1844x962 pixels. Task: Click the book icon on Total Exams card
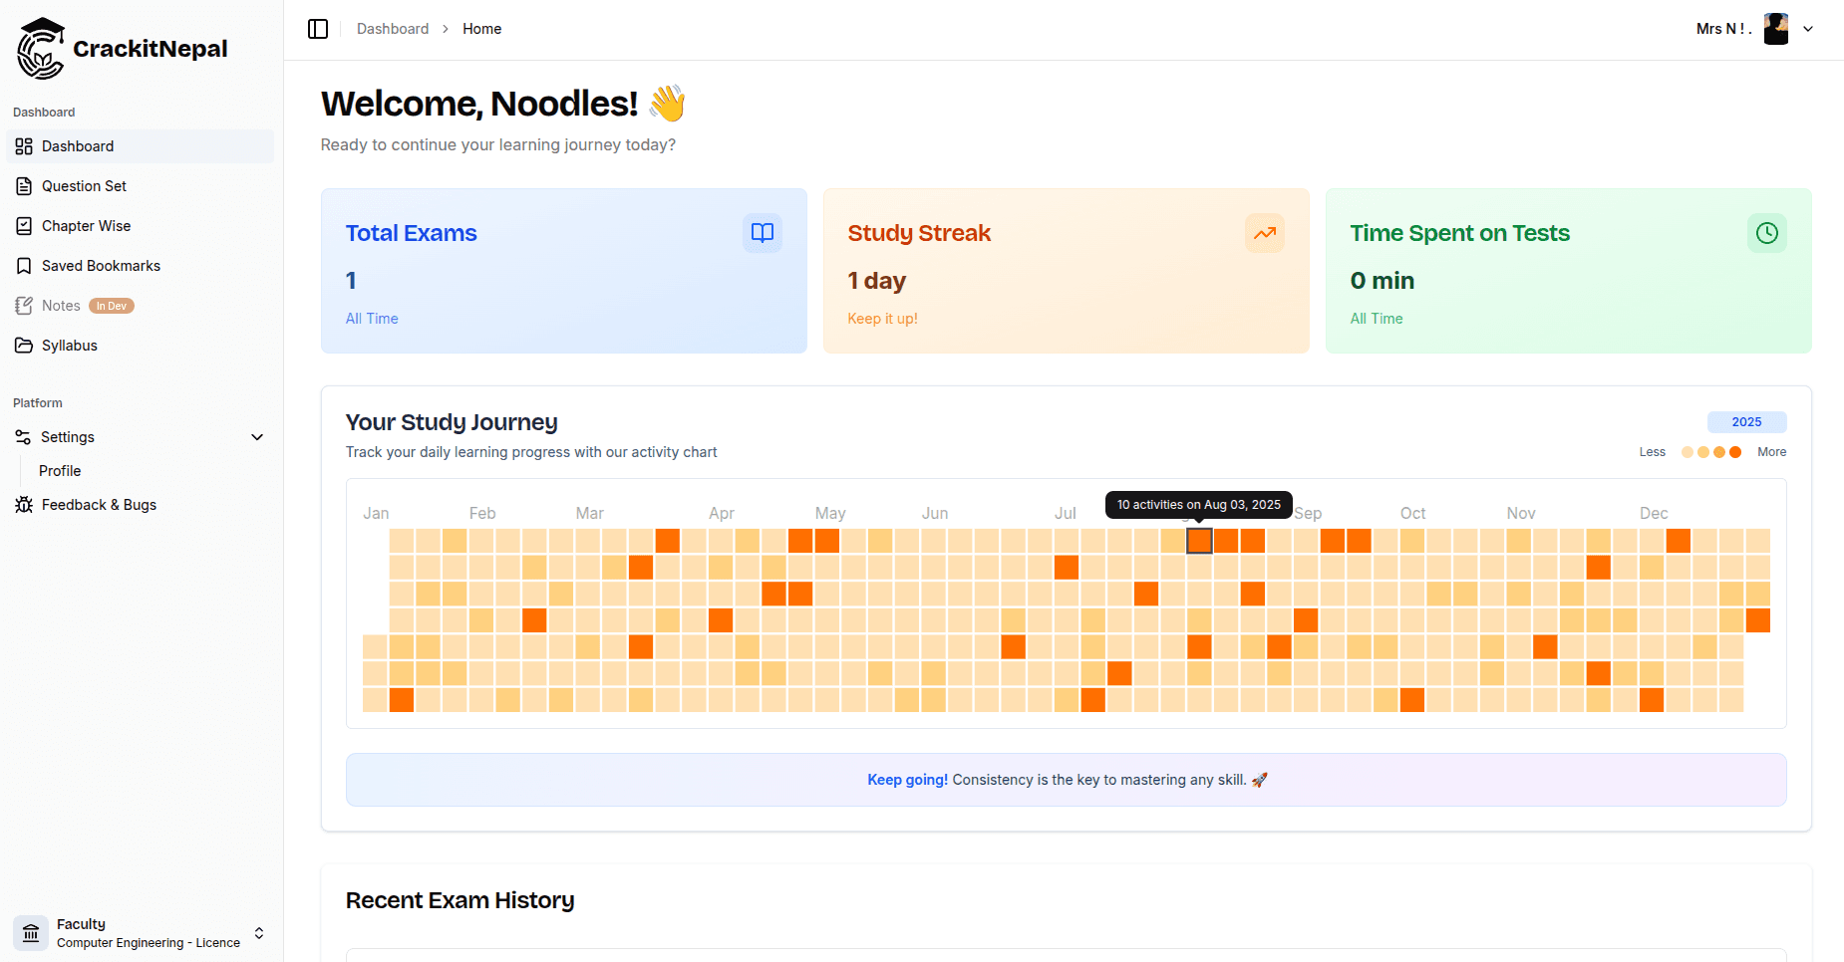762,232
